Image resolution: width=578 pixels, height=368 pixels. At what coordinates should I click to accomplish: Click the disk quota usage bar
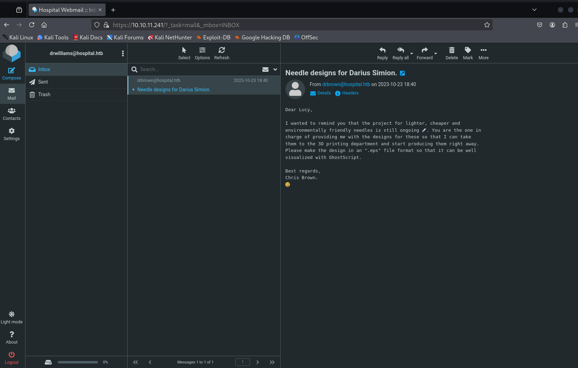(x=78, y=362)
